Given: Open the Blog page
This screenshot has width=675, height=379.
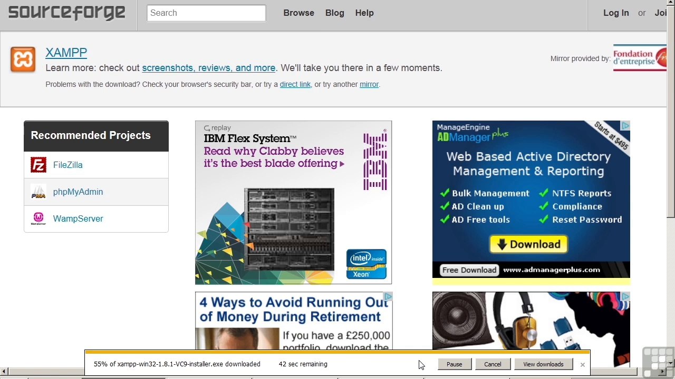Looking at the screenshot, I should pos(335,13).
